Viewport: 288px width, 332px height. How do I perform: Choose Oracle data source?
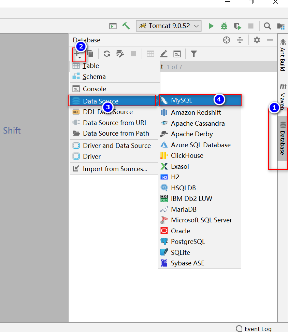click(x=200, y=231)
